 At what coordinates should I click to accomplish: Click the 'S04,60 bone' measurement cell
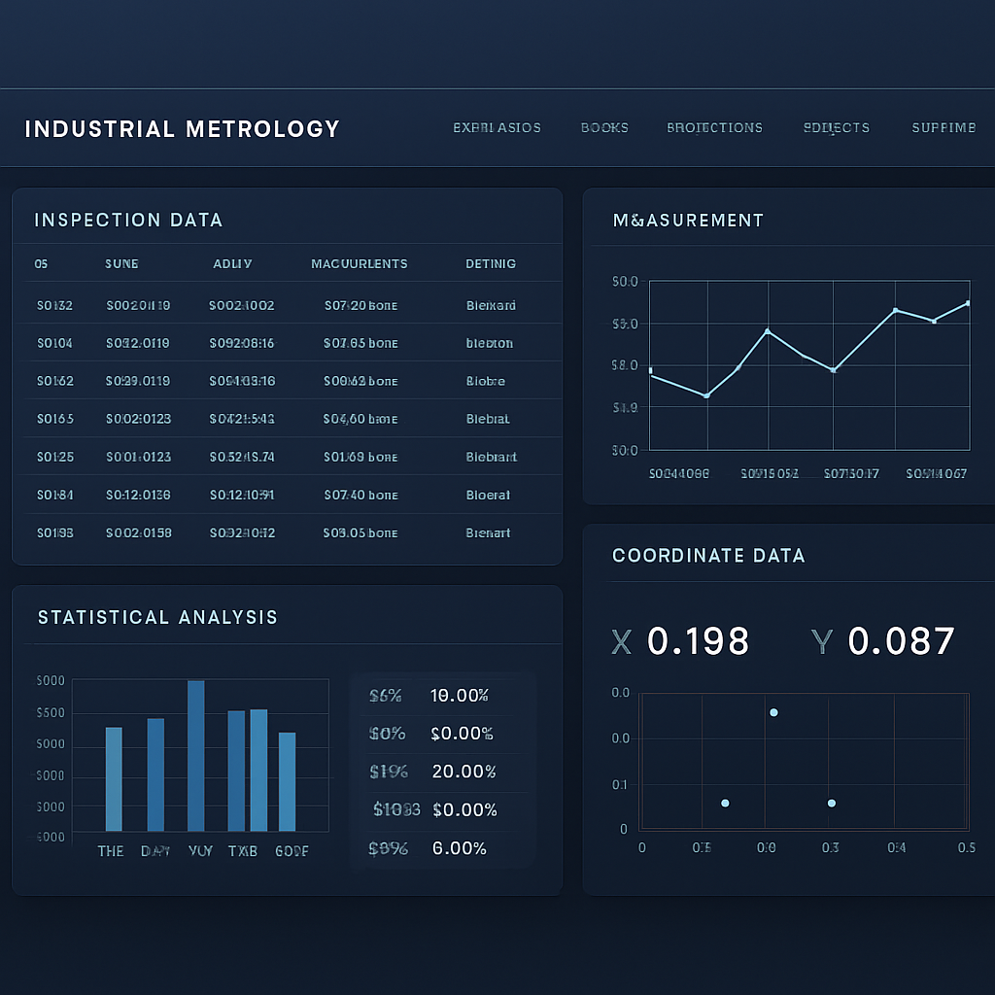360,419
